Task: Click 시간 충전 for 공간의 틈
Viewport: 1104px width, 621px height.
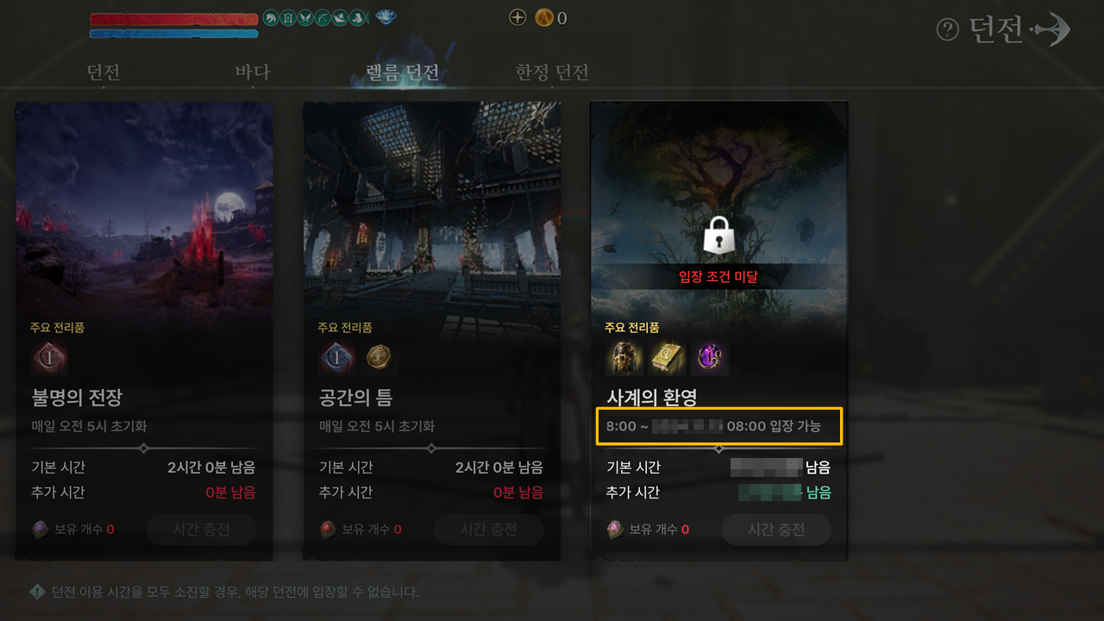Action: point(489,530)
